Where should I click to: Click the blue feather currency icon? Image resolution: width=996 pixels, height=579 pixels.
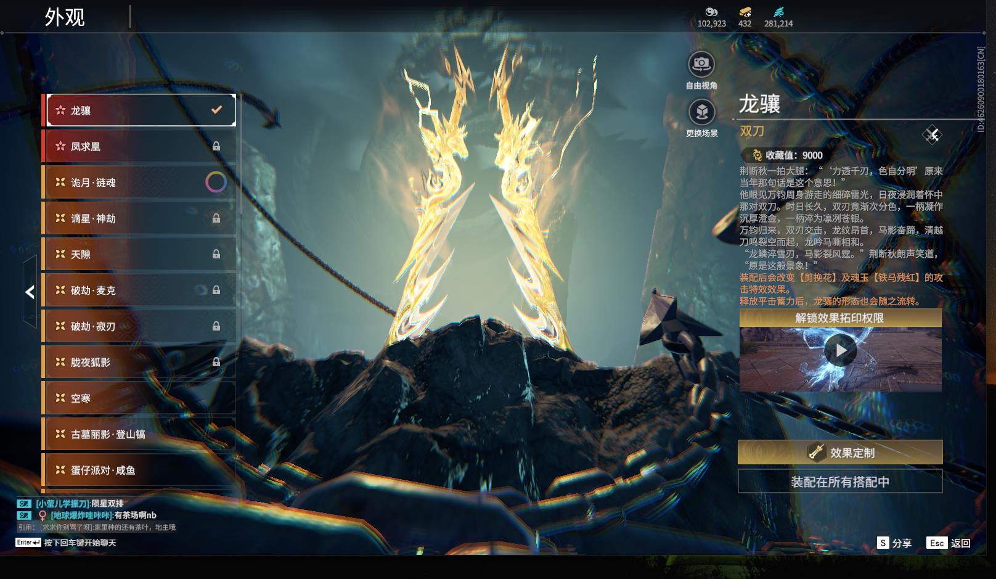pyautogui.click(x=778, y=12)
